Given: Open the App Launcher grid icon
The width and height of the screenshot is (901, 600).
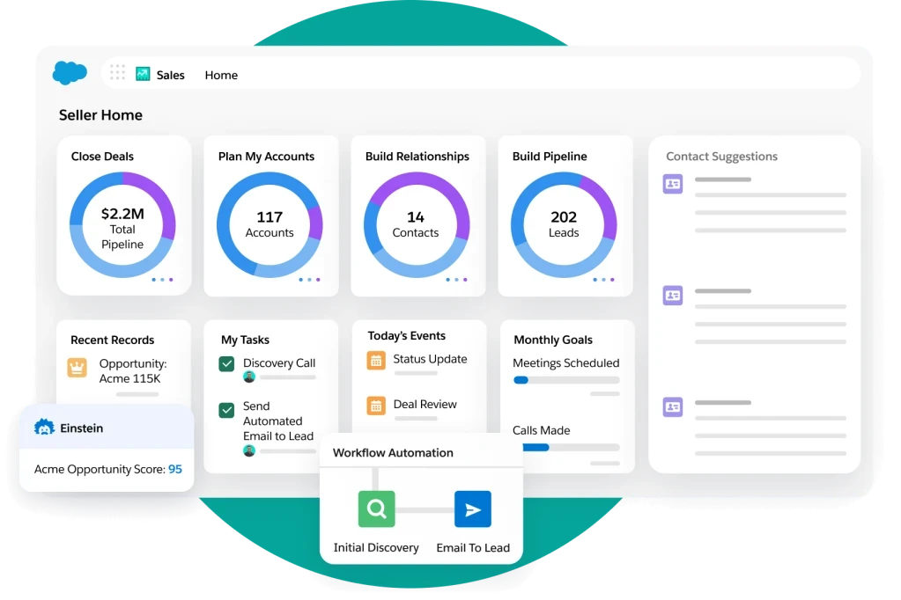Looking at the screenshot, I should [x=117, y=73].
